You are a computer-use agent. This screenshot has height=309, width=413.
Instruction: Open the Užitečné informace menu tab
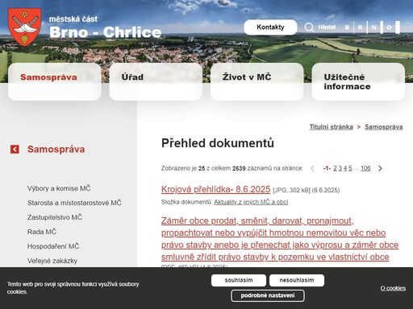click(x=358, y=82)
